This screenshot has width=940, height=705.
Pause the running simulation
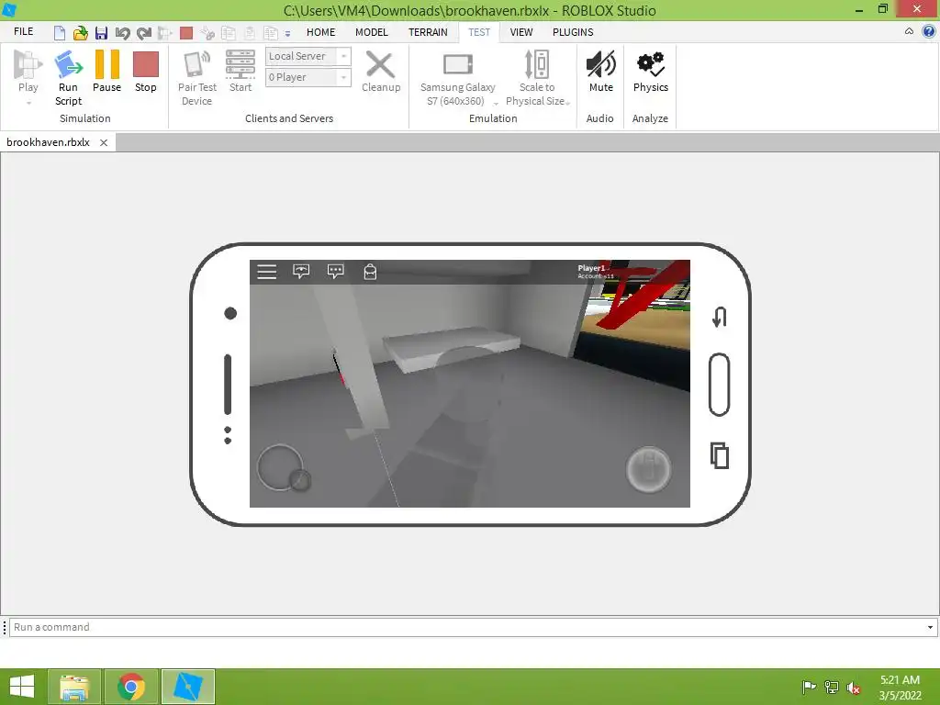click(x=106, y=71)
